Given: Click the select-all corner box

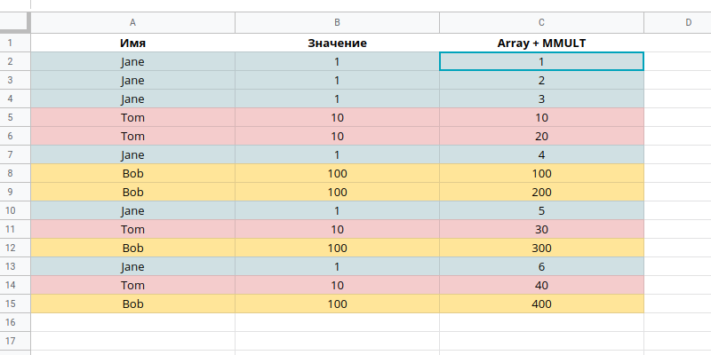Looking at the screenshot, I should (15, 22).
